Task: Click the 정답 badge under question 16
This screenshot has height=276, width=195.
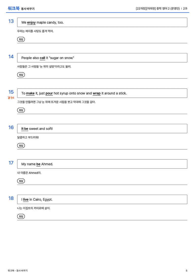Action: (x=21, y=145)
